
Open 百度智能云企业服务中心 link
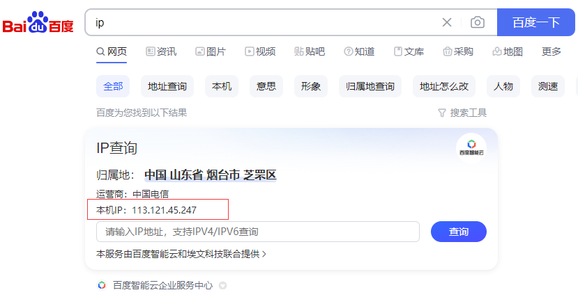pos(162,285)
